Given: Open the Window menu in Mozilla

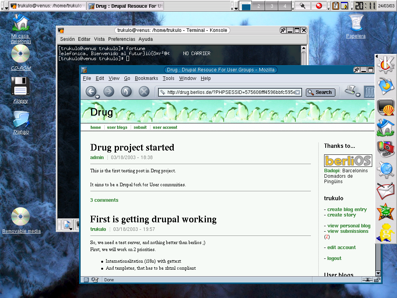Looking at the screenshot, I should coord(188,78).
